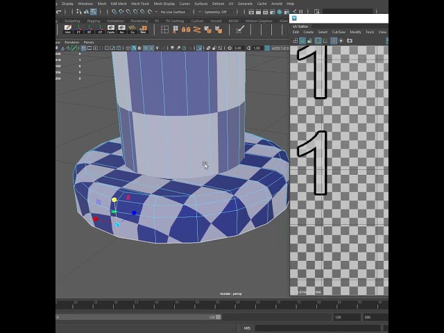Click the MEL script language button
The height and width of the screenshot is (333, 444).
(247, 328)
